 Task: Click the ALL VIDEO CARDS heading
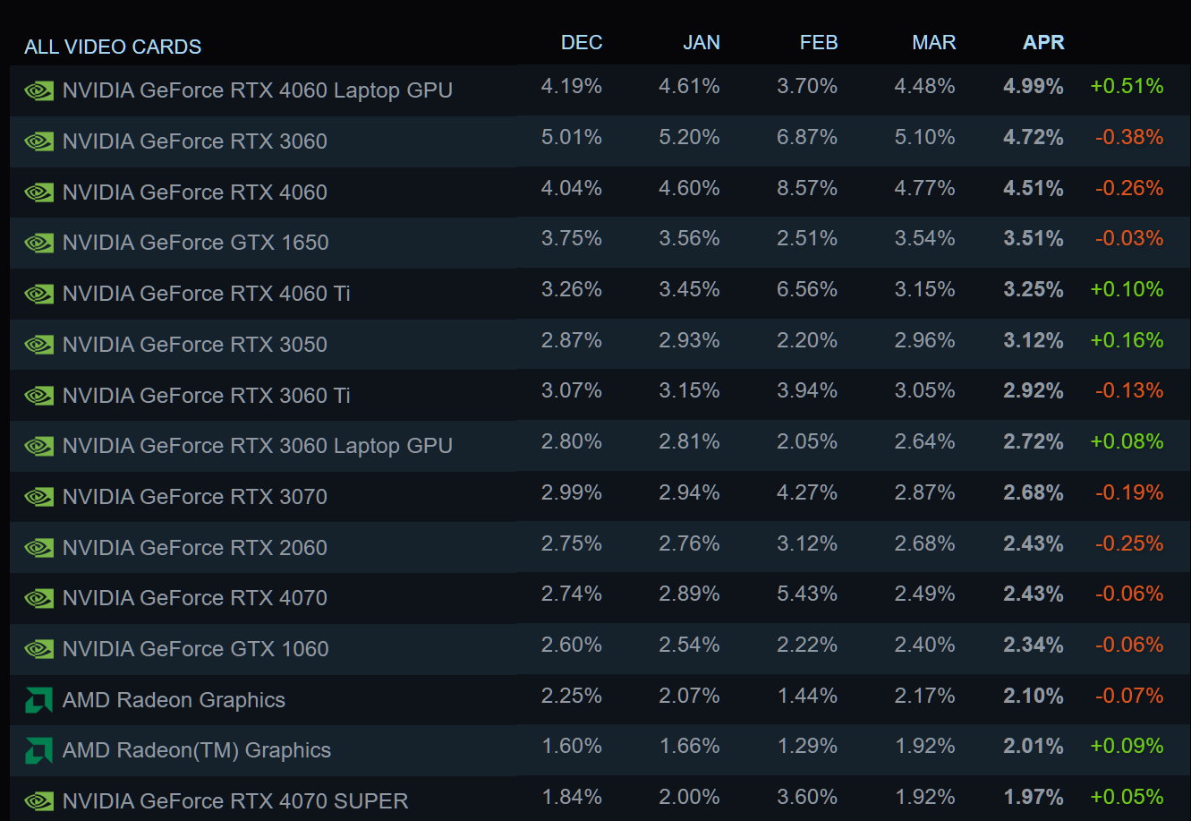[x=113, y=47]
